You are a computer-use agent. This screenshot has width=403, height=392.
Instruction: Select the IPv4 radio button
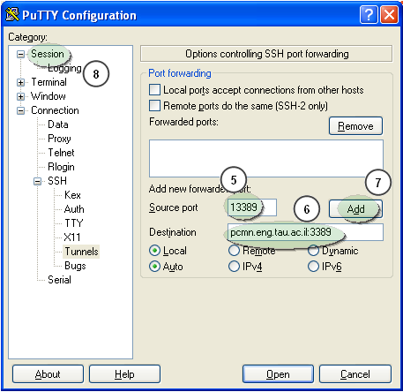pyautogui.click(x=234, y=267)
